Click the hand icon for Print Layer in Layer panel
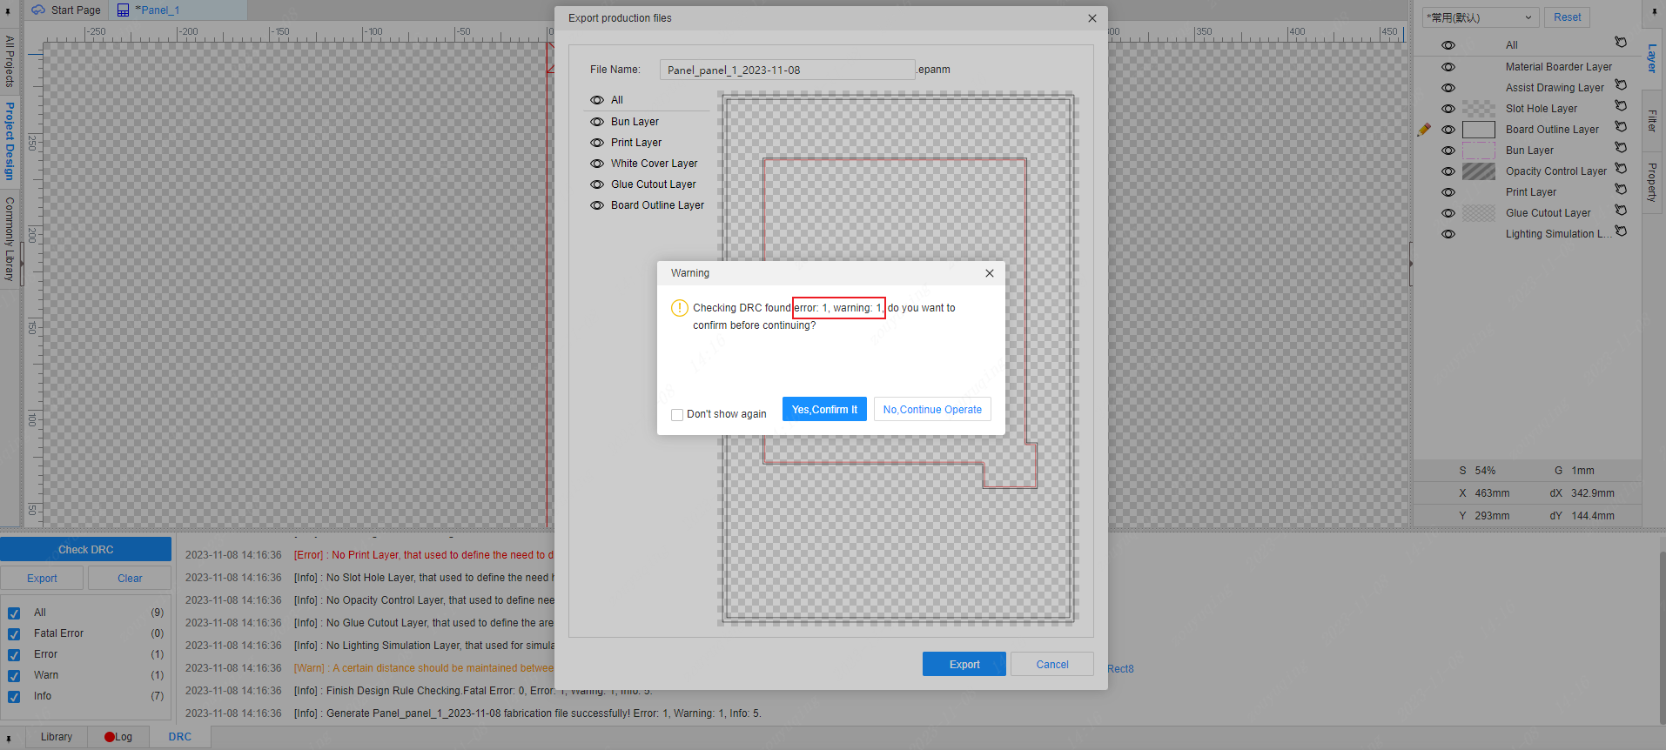Screen dimensions: 1666x750 (1621, 189)
